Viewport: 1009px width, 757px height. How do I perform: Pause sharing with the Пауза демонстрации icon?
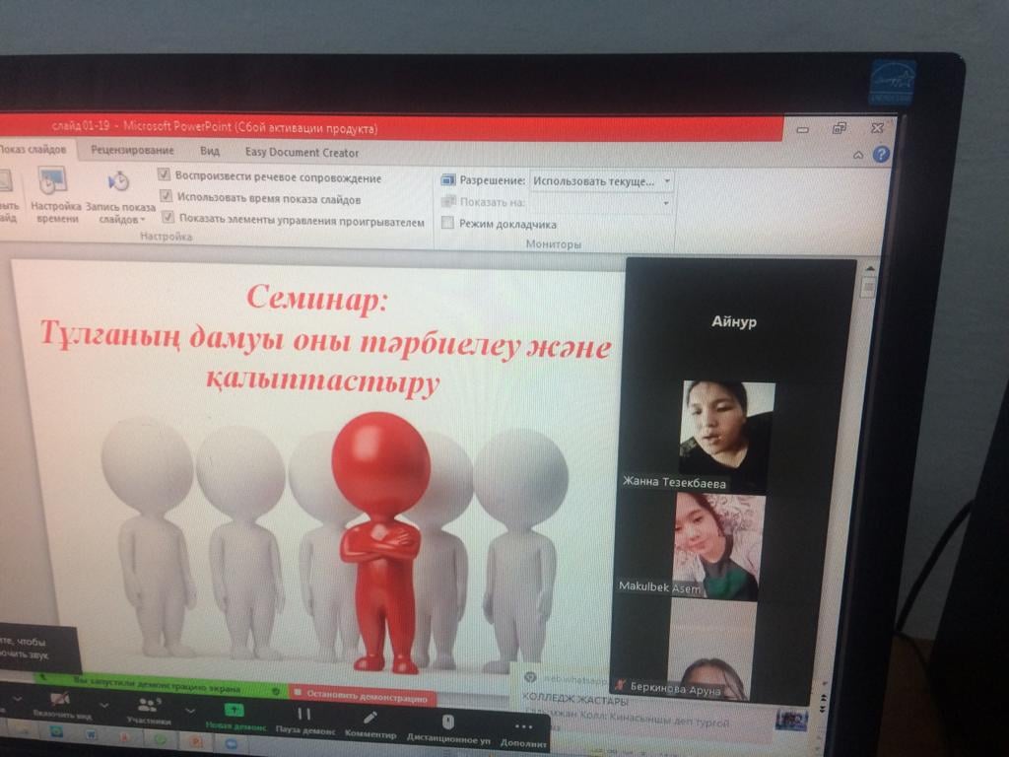[303, 714]
